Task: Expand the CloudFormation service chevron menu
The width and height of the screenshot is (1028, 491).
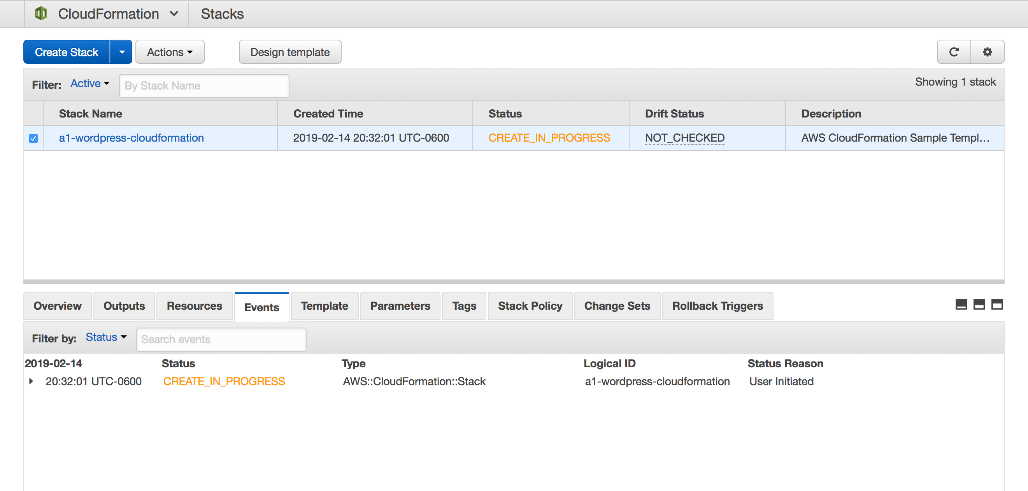Action: (x=174, y=14)
